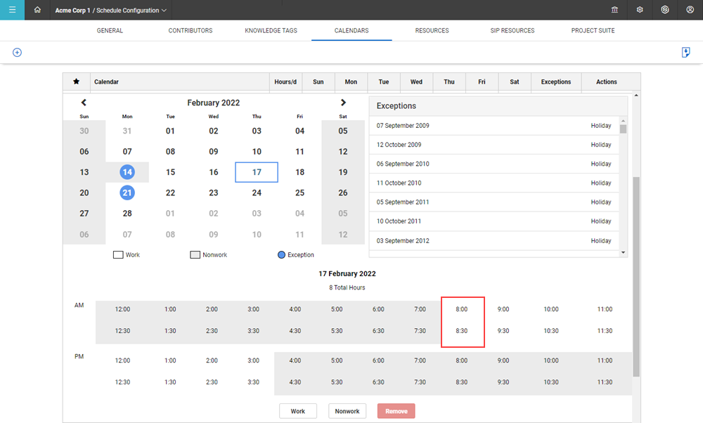703x423 pixels.
Task: Click the import file icon
Action: (685, 53)
